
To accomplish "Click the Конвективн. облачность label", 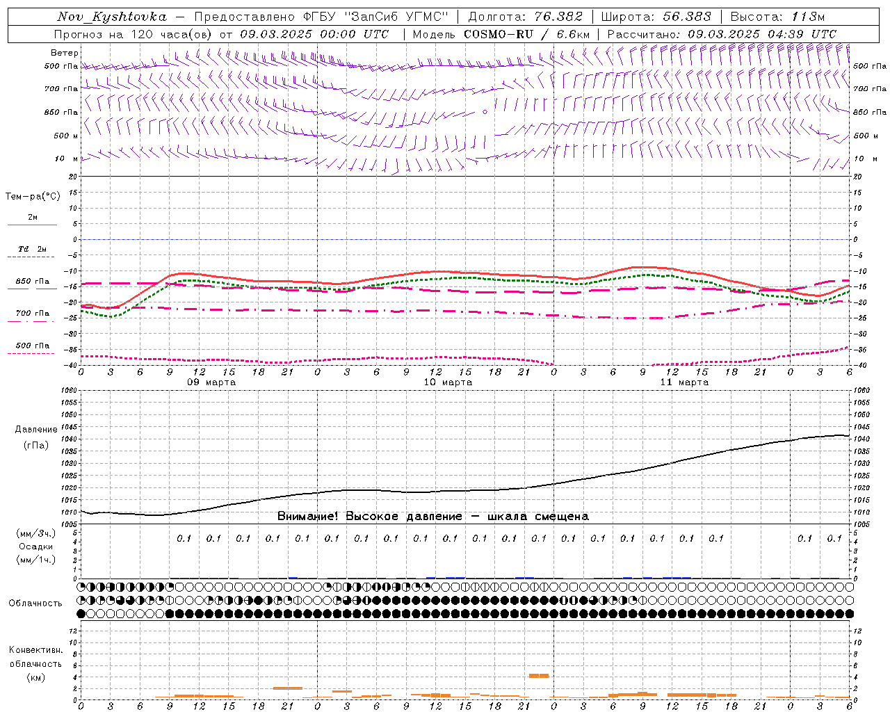I will point(35,656).
